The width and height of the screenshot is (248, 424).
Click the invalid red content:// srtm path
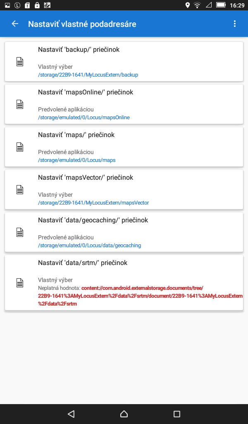tap(141, 296)
